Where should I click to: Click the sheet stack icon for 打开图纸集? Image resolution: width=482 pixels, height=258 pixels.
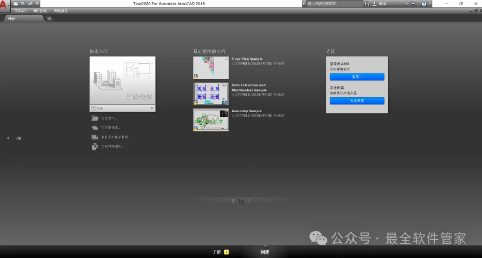click(x=95, y=127)
